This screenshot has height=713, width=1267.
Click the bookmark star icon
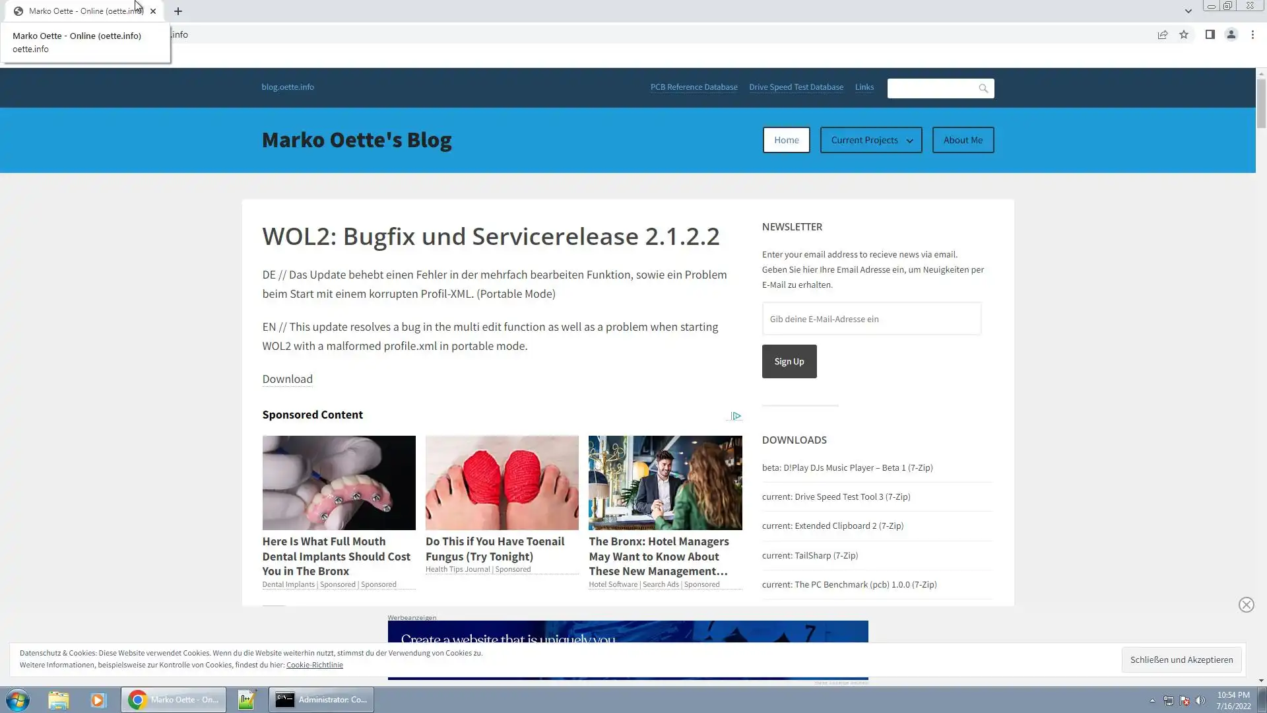pyautogui.click(x=1184, y=34)
